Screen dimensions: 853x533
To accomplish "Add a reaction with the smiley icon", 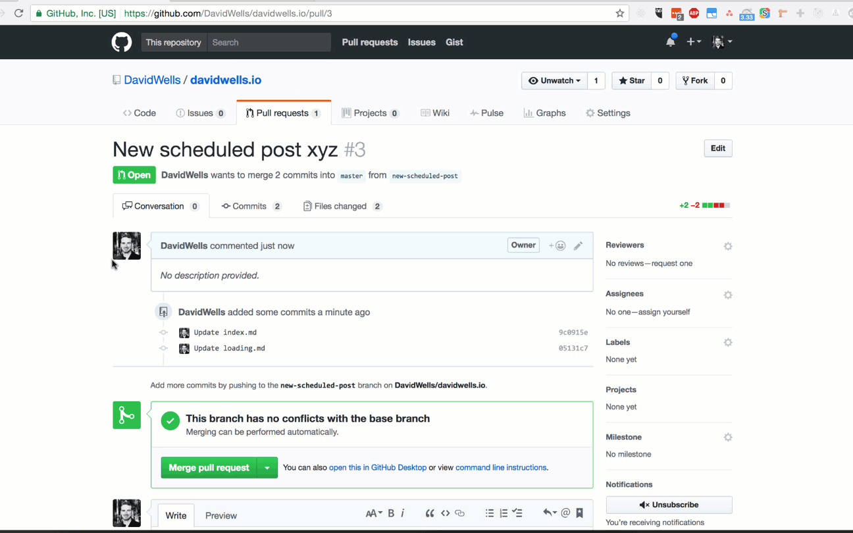I will click(557, 245).
